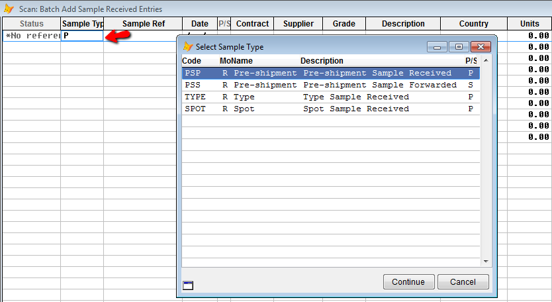Image resolution: width=552 pixels, height=302 pixels.
Task: Click the Country column header
Action: [x=473, y=24]
